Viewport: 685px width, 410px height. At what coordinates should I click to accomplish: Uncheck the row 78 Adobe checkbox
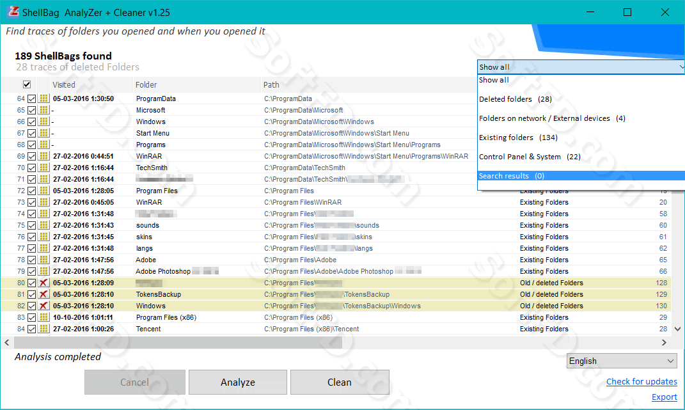[31, 260]
